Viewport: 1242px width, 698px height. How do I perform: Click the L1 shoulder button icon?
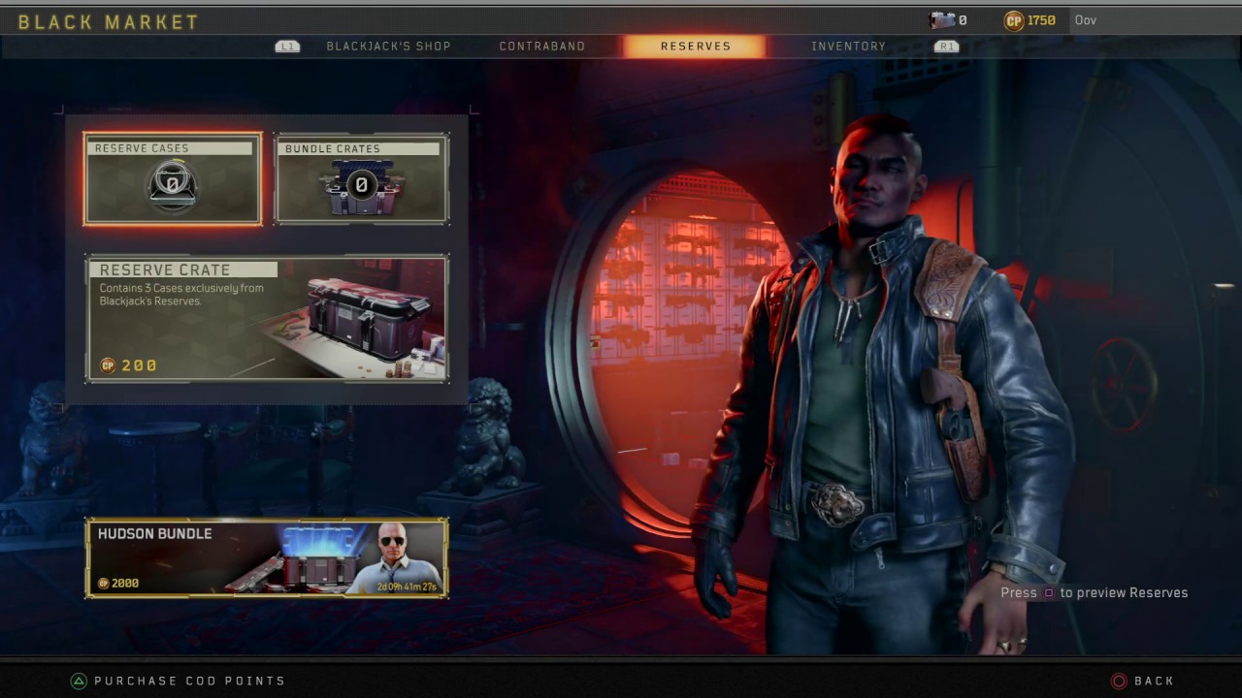(287, 46)
